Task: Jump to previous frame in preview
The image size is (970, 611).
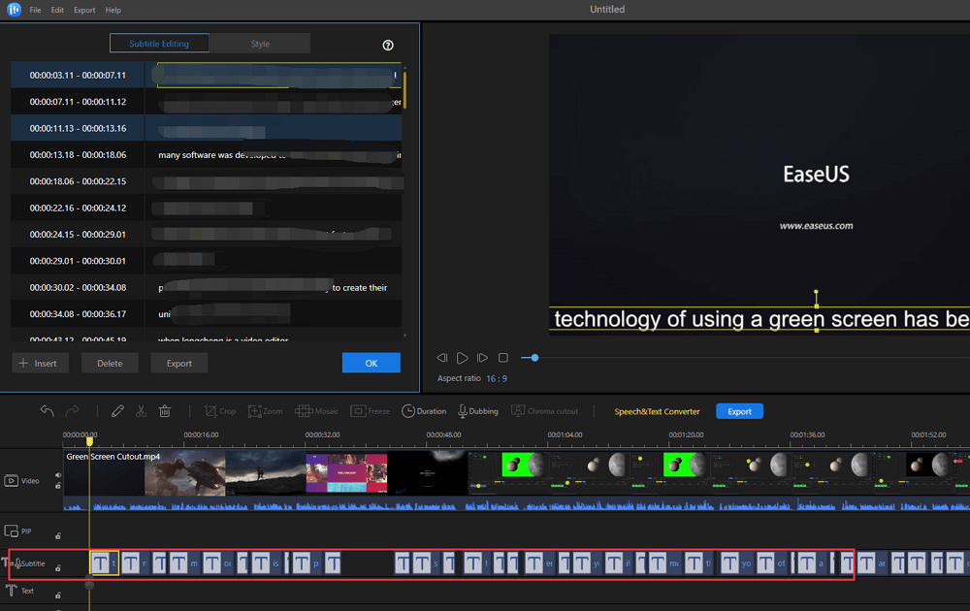Action: (441, 358)
